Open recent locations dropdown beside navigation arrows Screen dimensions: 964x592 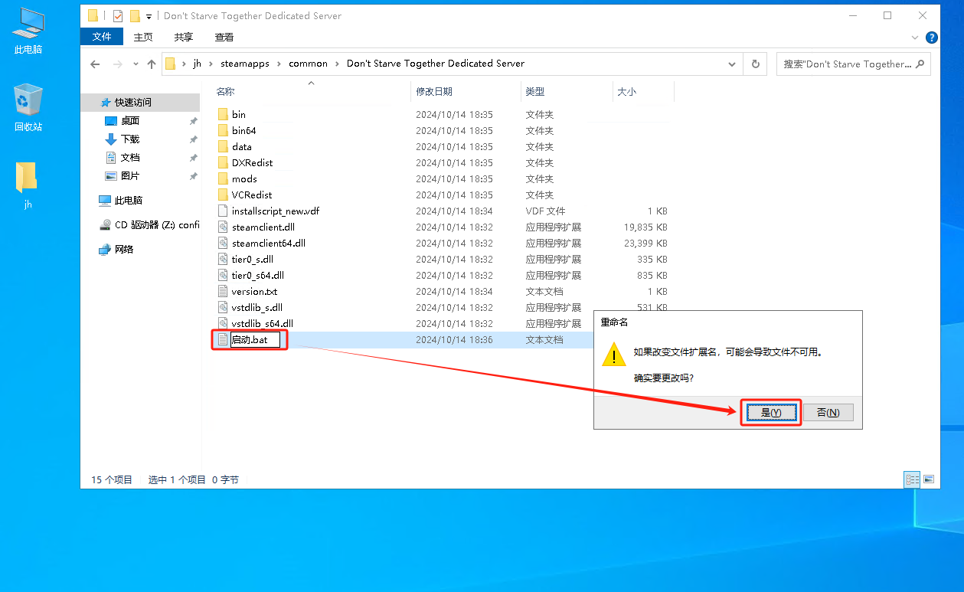coord(135,64)
